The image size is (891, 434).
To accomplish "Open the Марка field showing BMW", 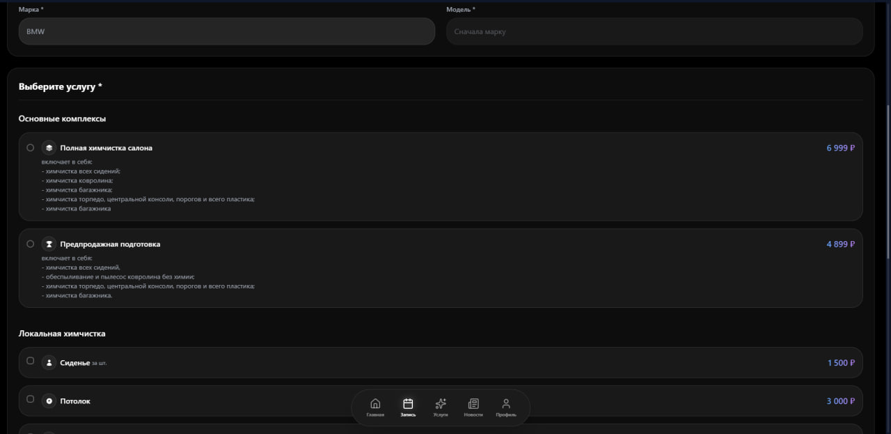I will click(227, 31).
